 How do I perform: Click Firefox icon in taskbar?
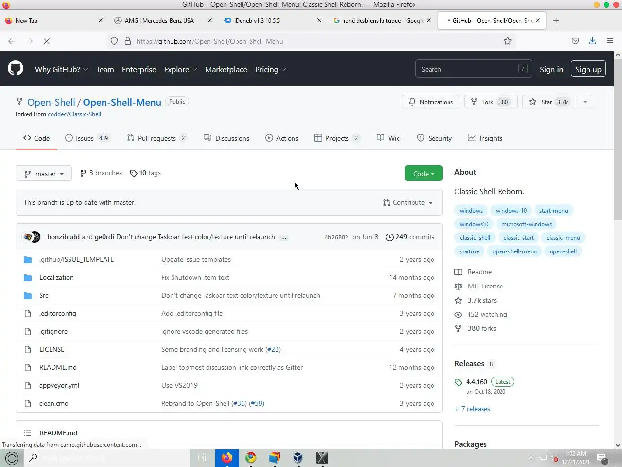(227, 458)
